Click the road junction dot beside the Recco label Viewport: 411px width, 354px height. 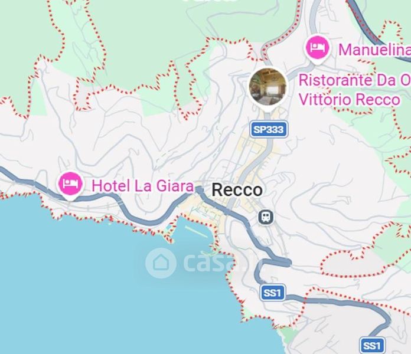[200, 189]
